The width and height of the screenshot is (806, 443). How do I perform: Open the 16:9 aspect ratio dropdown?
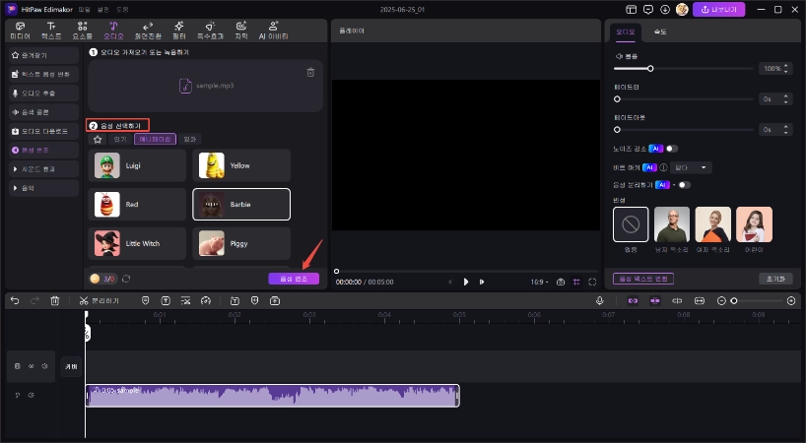[x=539, y=282]
